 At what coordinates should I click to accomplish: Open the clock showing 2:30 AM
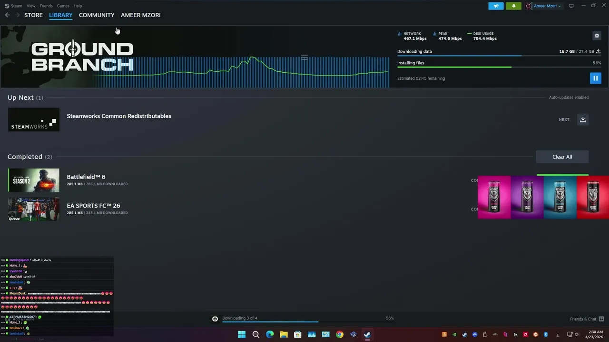(x=596, y=334)
